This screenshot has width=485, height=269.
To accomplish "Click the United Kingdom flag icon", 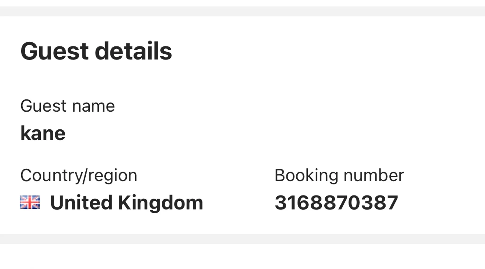I will click(x=30, y=202).
